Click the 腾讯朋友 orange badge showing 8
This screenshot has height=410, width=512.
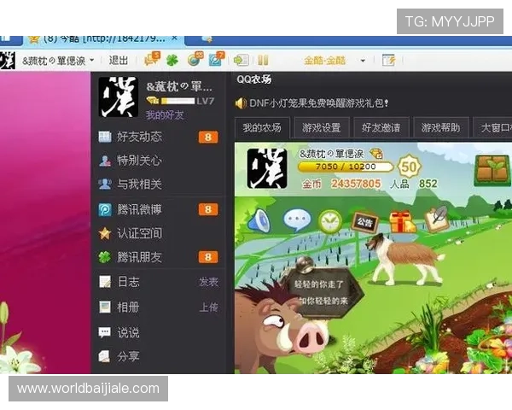tap(208, 257)
